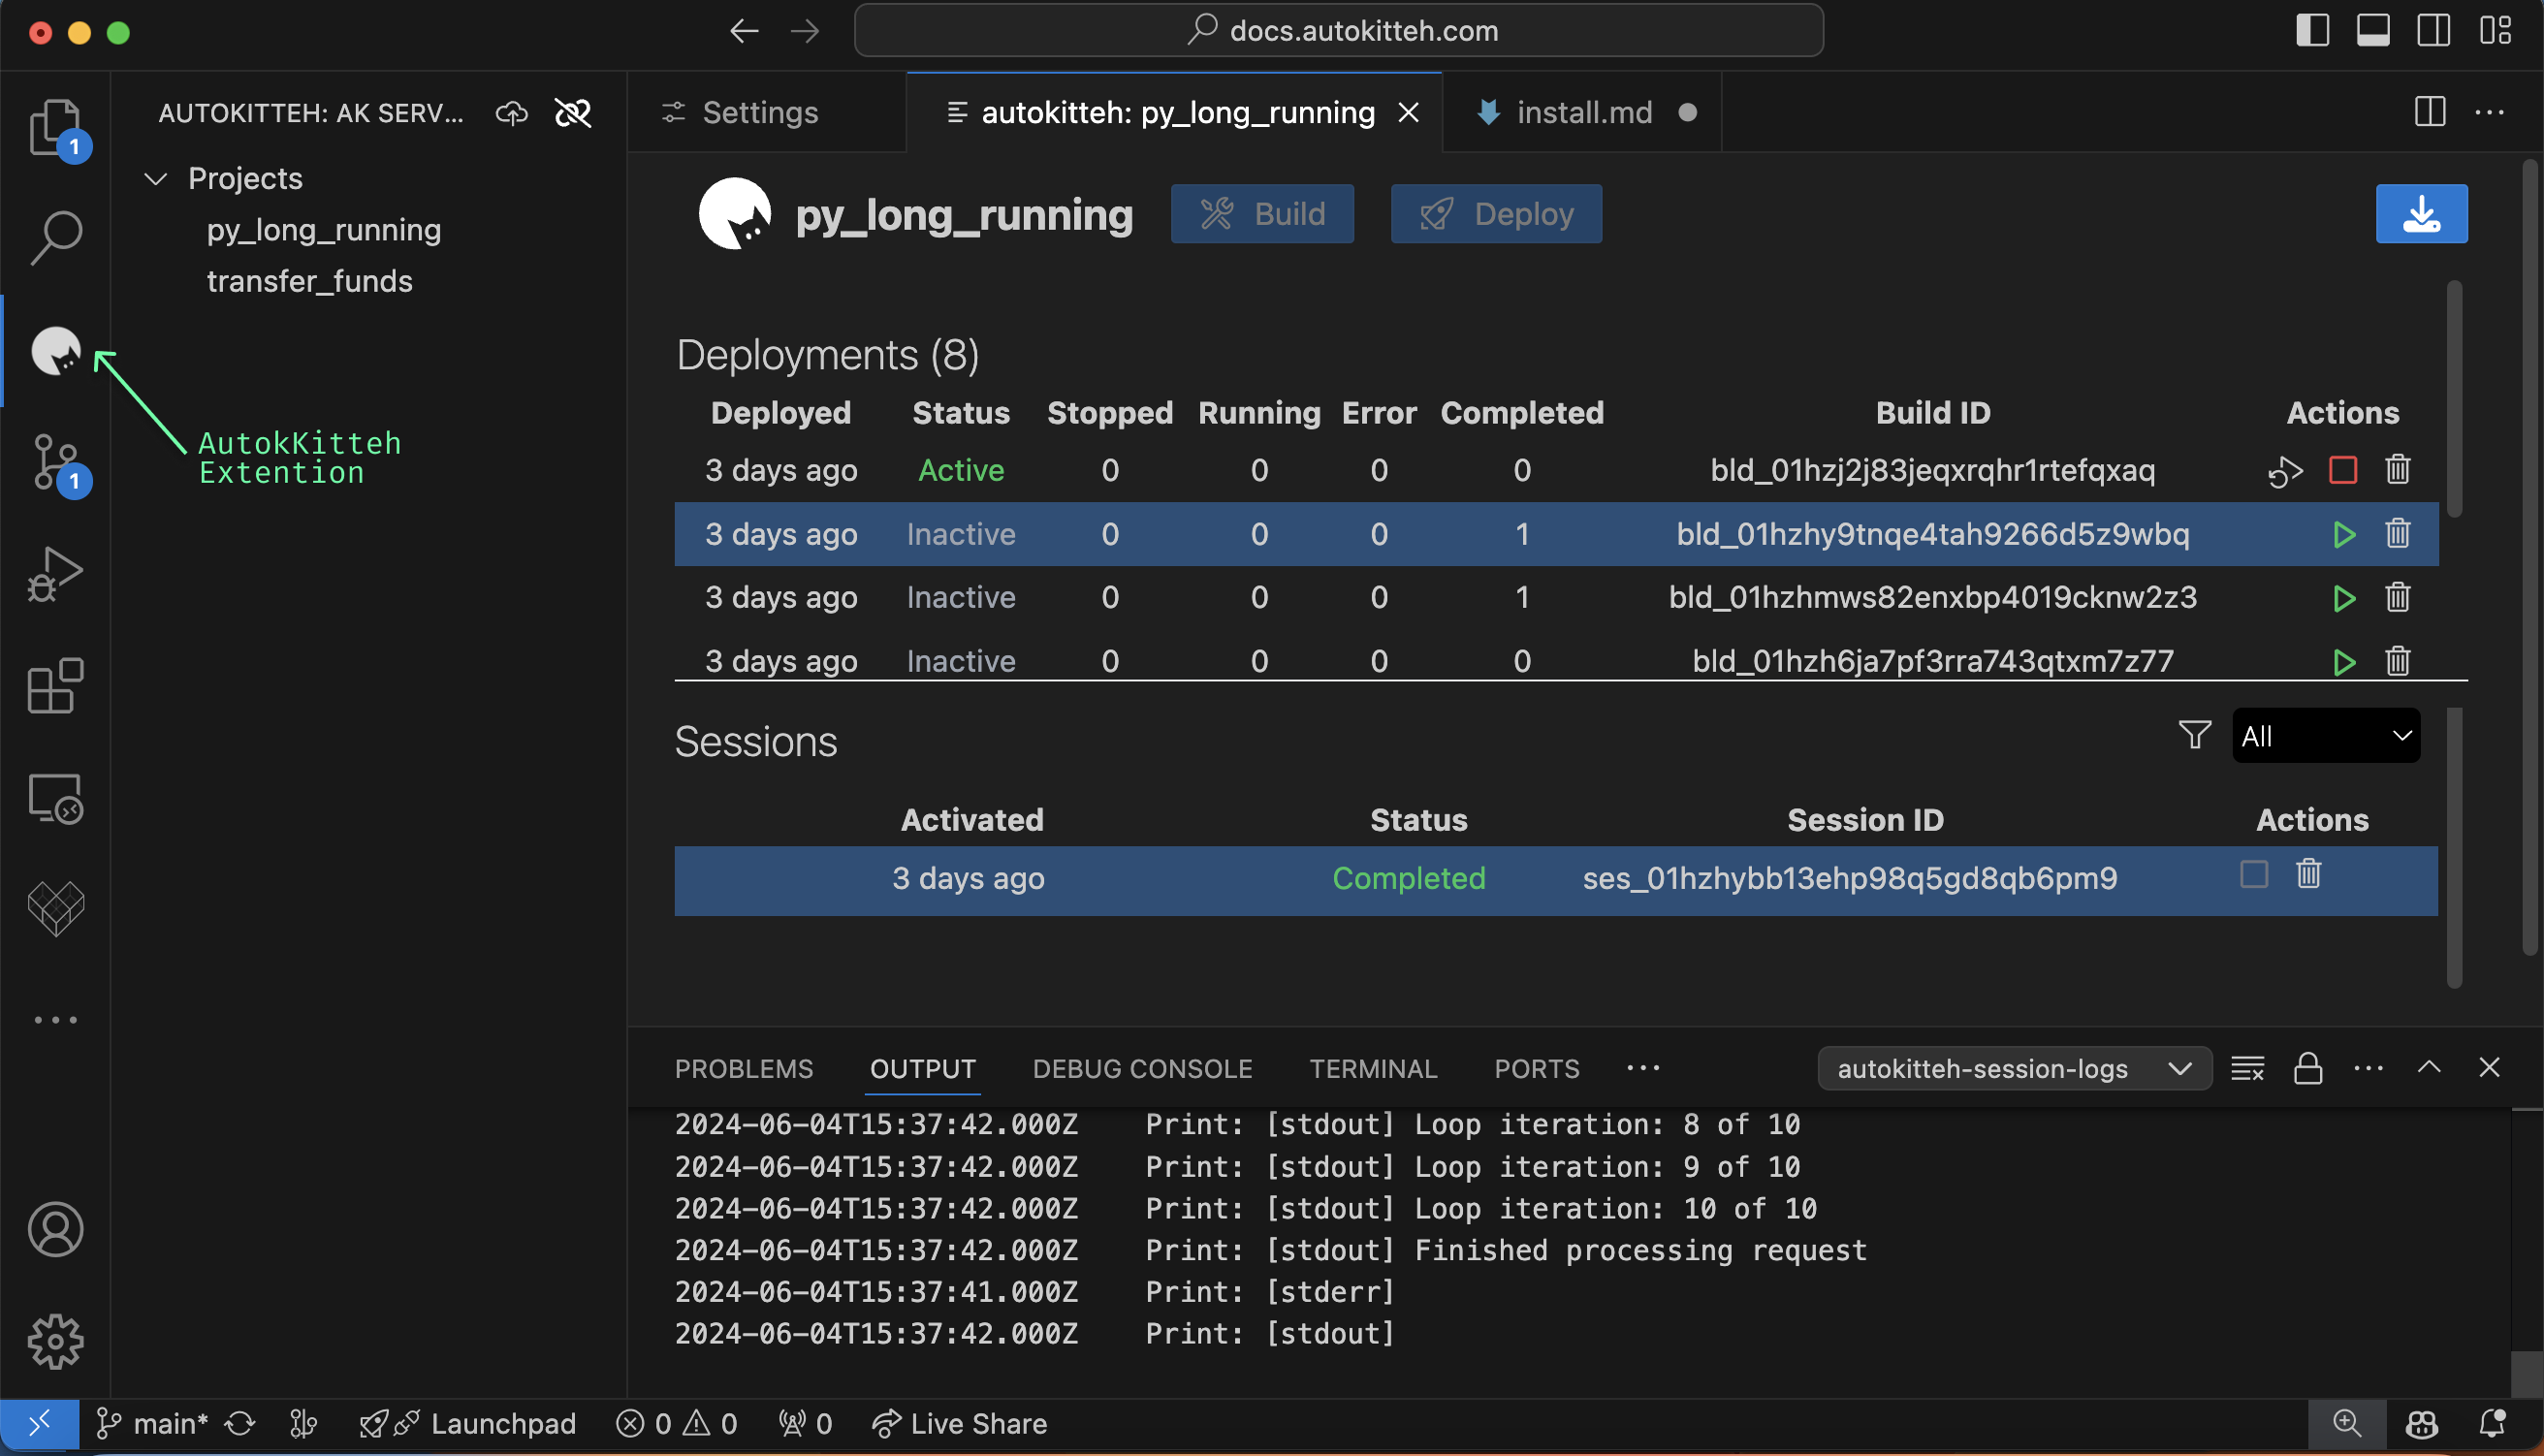This screenshot has width=2544, height=1456.
Task: Click the cloud upload icon in sidebar header
Action: coord(512,113)
